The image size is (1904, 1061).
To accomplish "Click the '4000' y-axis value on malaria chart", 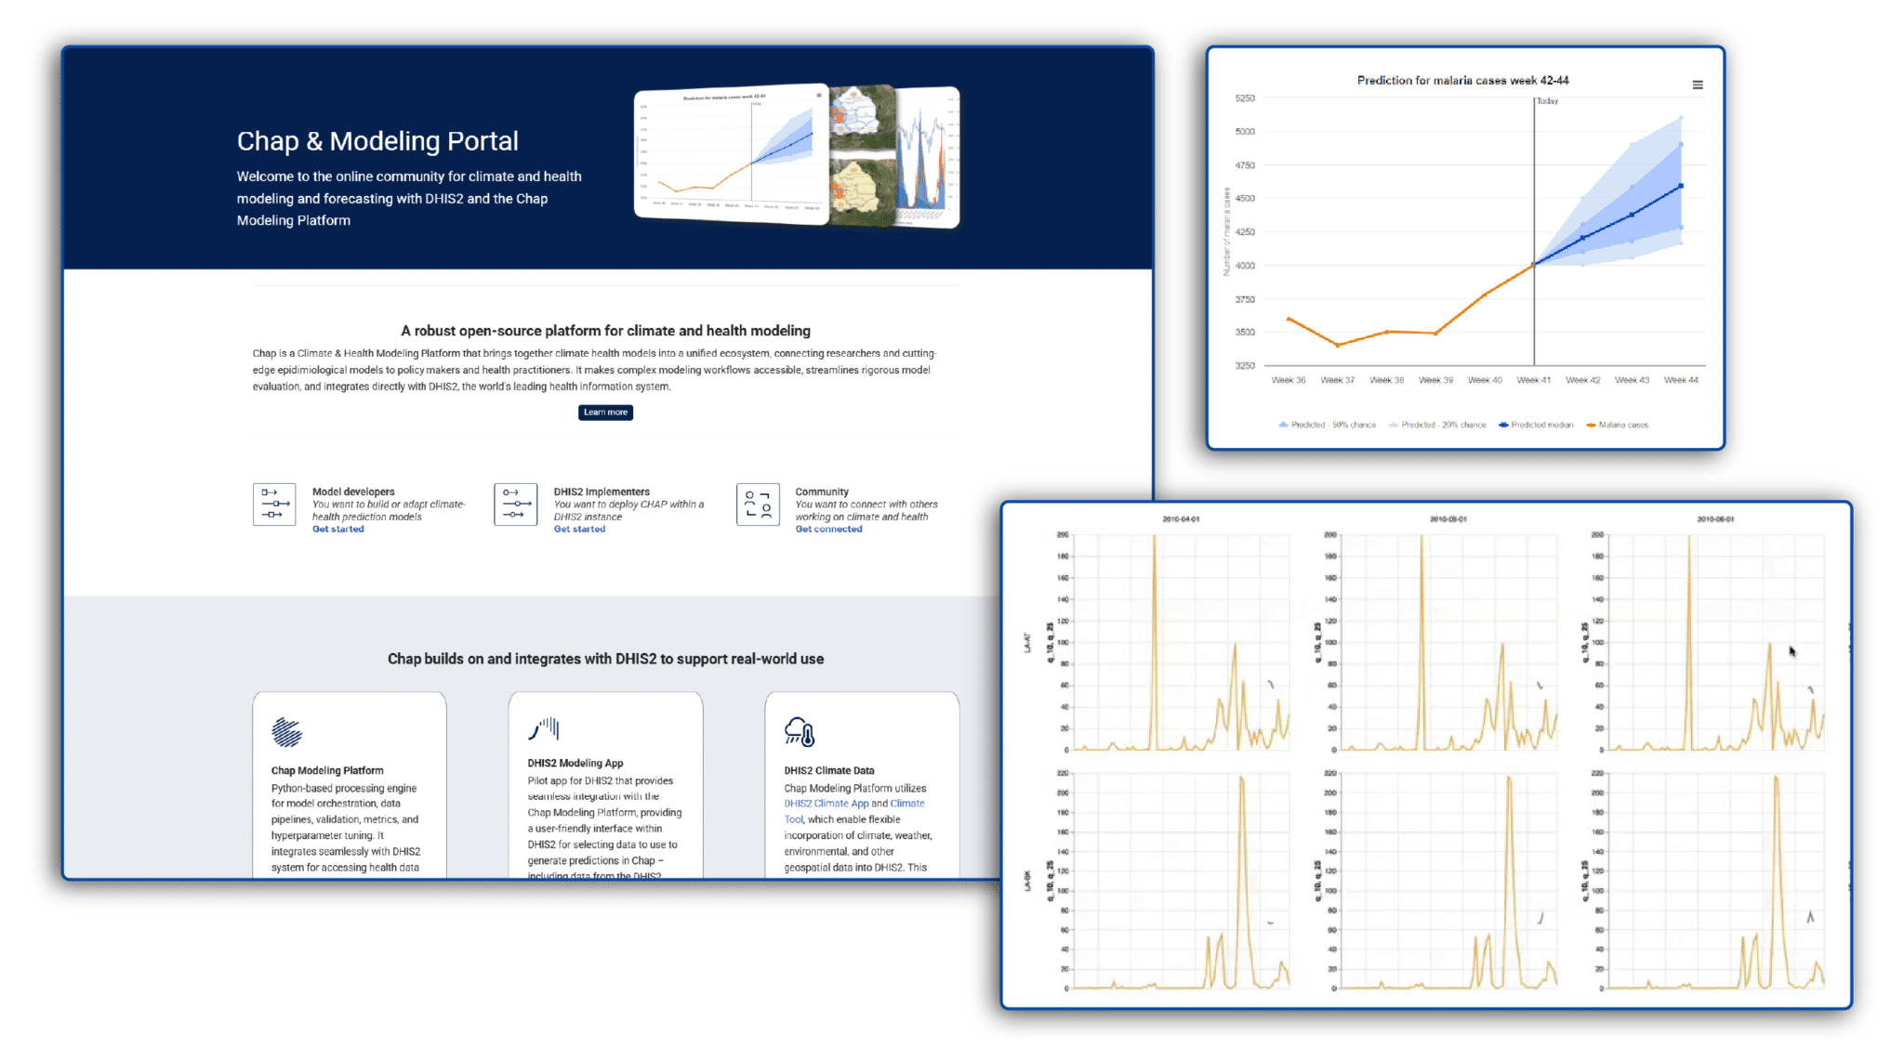I will pyautogui.click(x=1245, y=266).
